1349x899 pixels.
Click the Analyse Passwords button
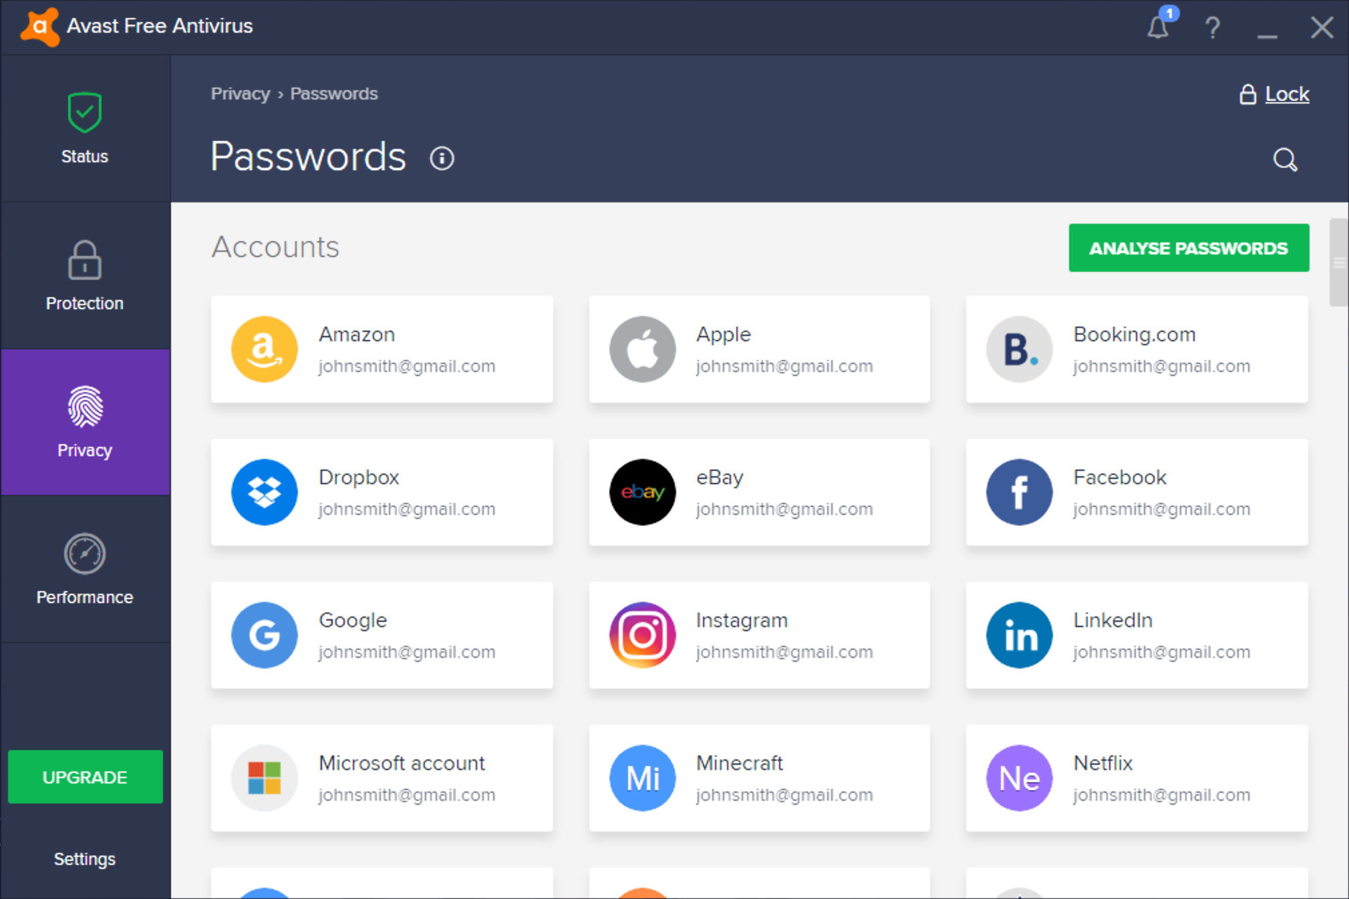click(x=1188, y=248)
